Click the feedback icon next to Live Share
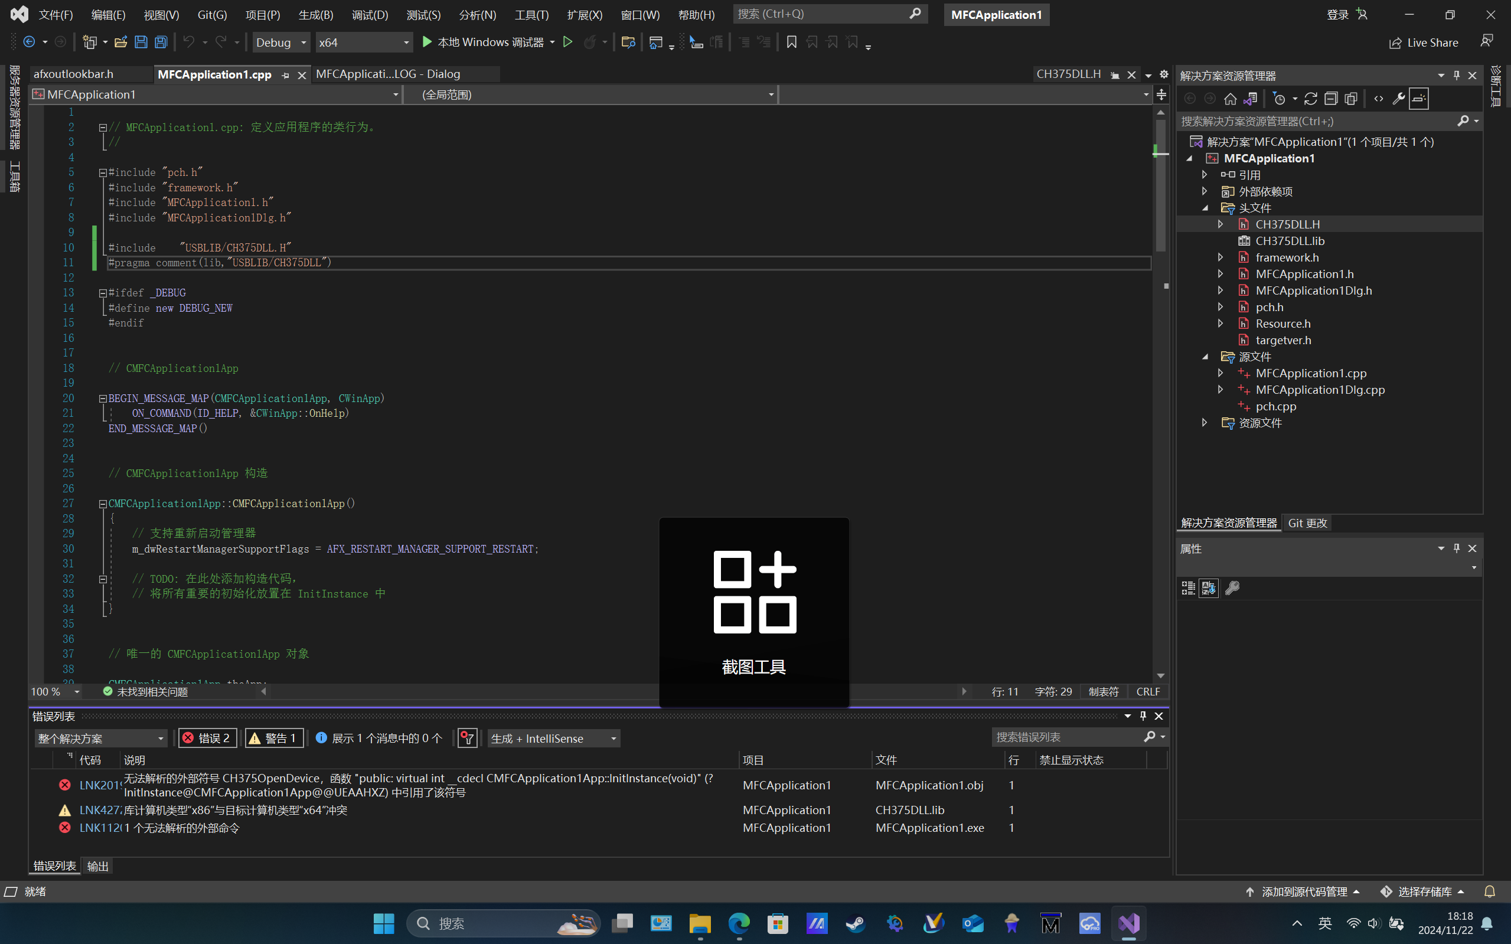Screen dimensions: 1511x944 (1487, 41)
